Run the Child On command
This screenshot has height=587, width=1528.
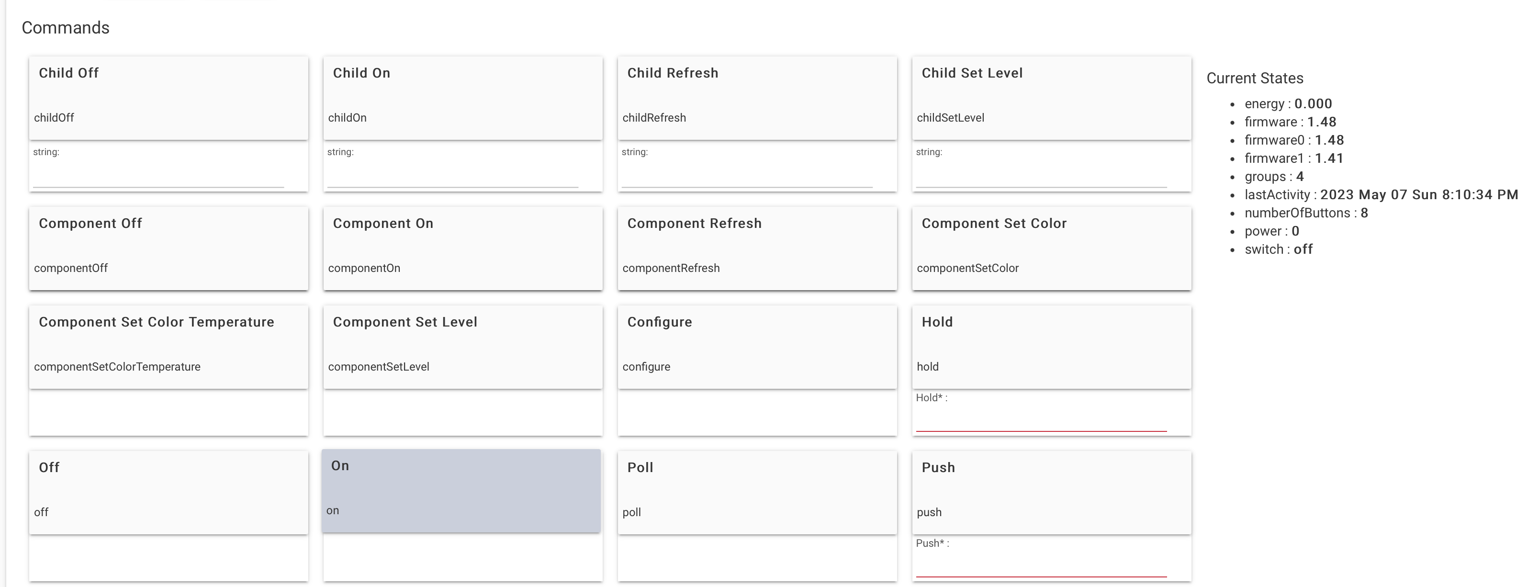tap(463, 99)
